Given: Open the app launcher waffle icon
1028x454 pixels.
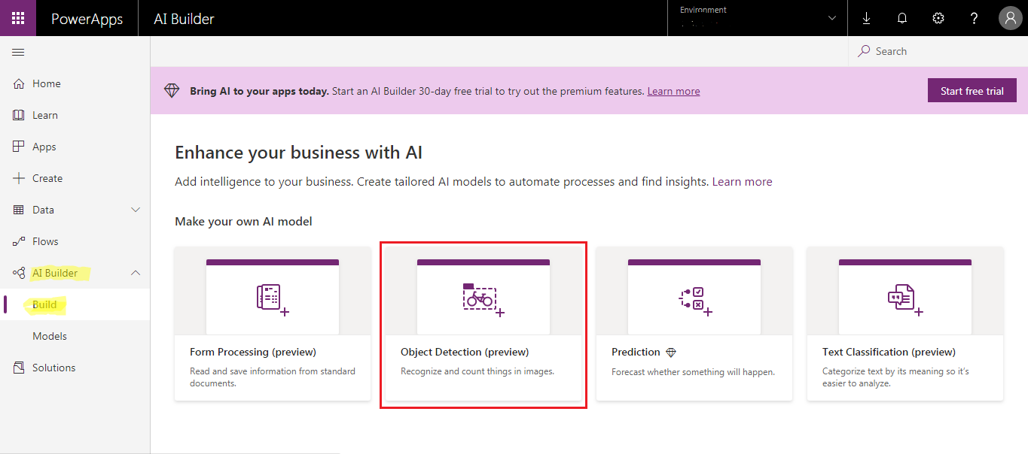Looking at the screenshot, I should pyautogui.click(x=18, y=18).
